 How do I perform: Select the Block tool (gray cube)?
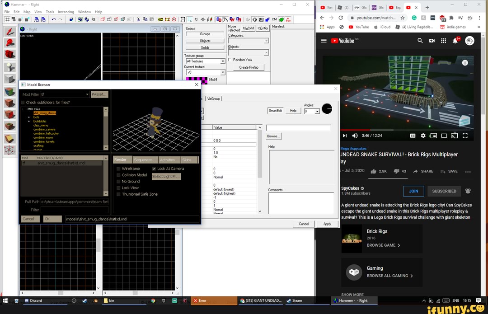pos(10,79)
